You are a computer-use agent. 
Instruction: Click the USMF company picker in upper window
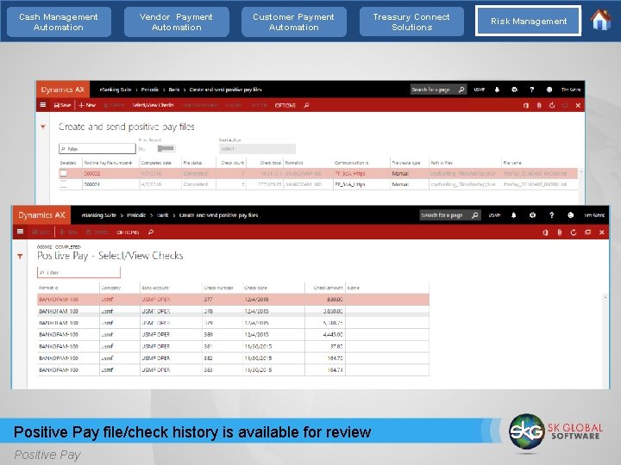point(480,90)
